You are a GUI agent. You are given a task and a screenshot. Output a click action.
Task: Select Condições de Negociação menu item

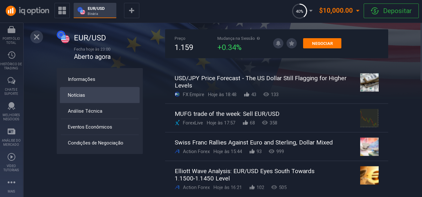(x=100, y=143)
